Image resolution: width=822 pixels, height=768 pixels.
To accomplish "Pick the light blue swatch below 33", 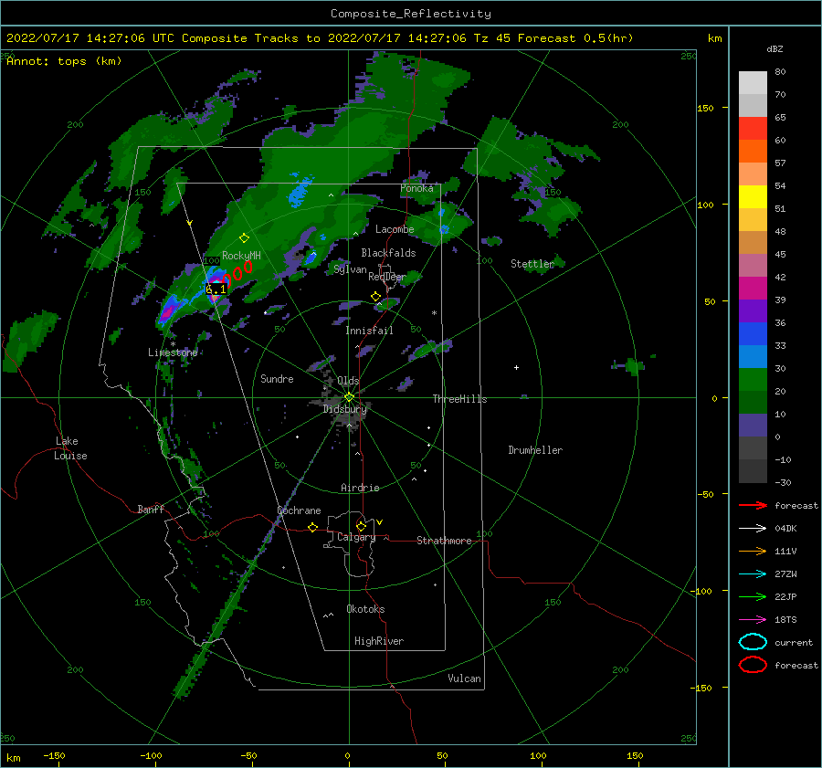I will pos(753,357).
